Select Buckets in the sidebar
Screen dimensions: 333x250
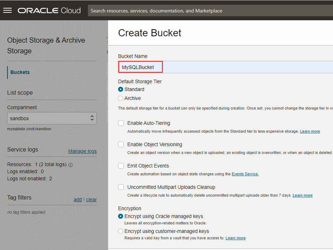[20, 72]
